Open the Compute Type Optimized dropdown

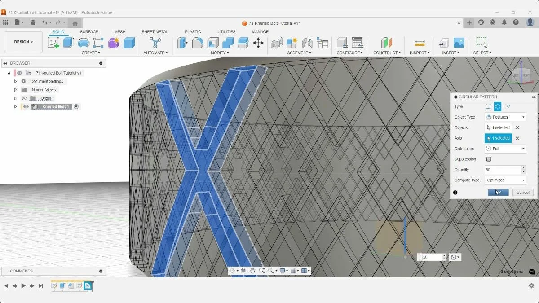click(x=505, y=180)
